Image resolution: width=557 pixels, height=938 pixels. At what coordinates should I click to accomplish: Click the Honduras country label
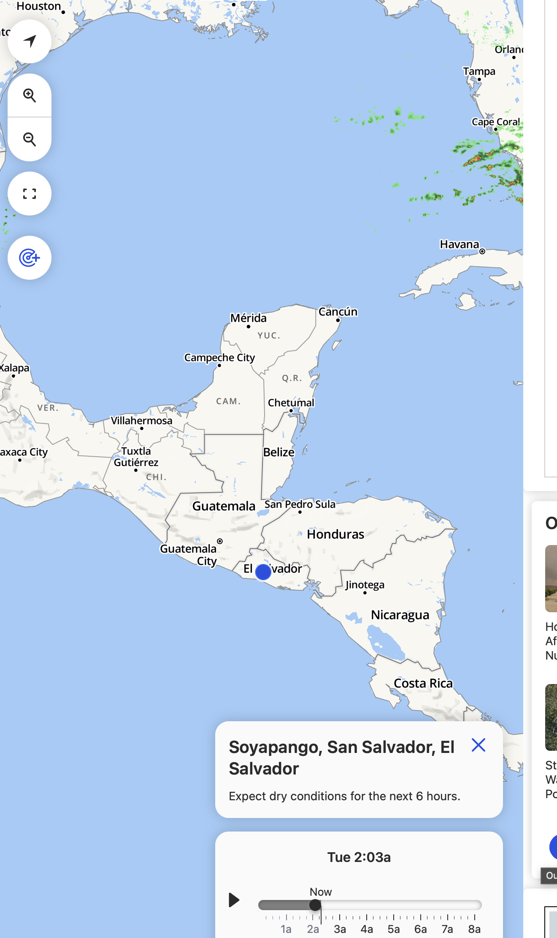(x=335, y=534)
